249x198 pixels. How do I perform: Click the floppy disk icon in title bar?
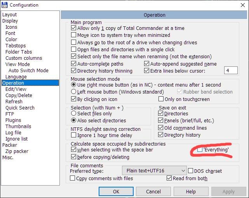4,5
